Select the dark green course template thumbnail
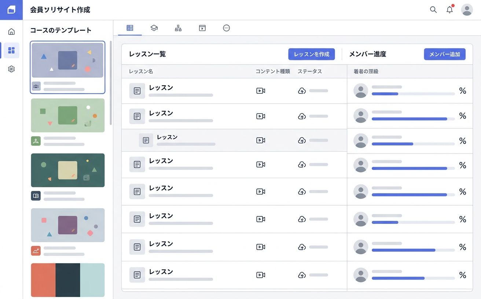Image resolution: width=481 pixels, height=299 pixels. (x=68, y=170)
